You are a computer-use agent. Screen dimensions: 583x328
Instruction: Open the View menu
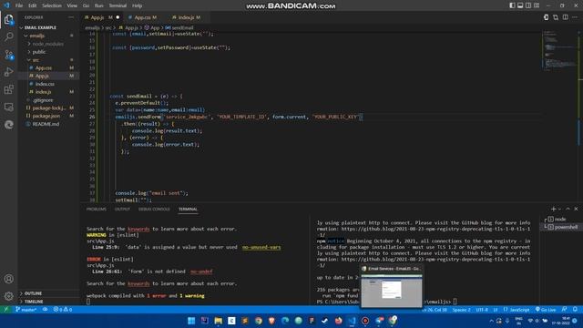pyautogui.click(x=72, y=5)
